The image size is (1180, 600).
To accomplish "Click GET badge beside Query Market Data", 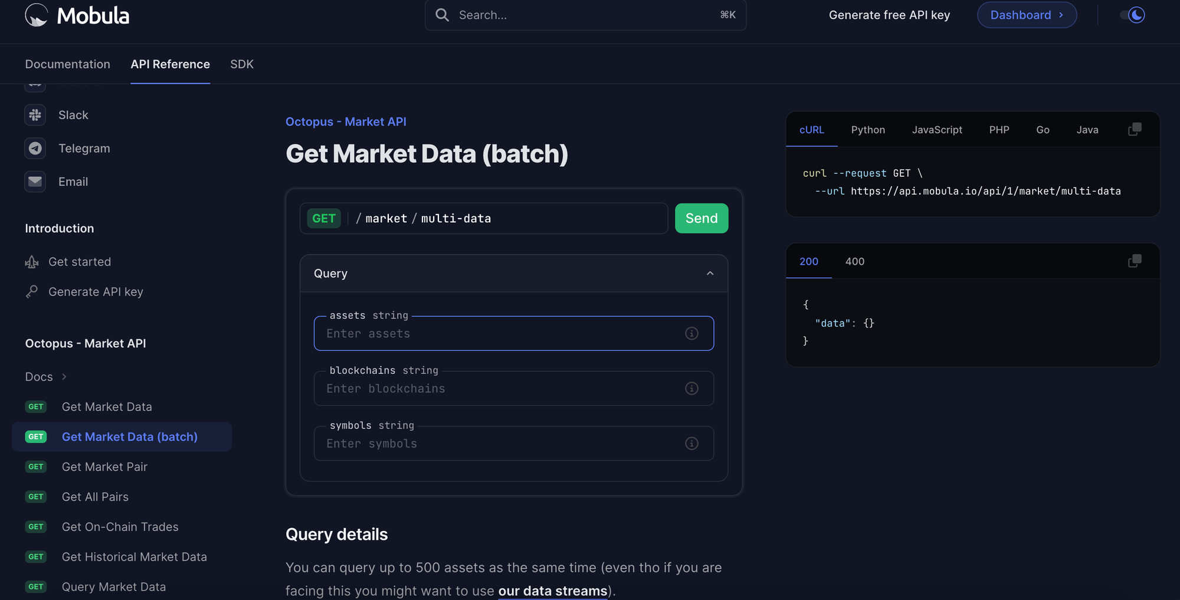I will 36,587.
